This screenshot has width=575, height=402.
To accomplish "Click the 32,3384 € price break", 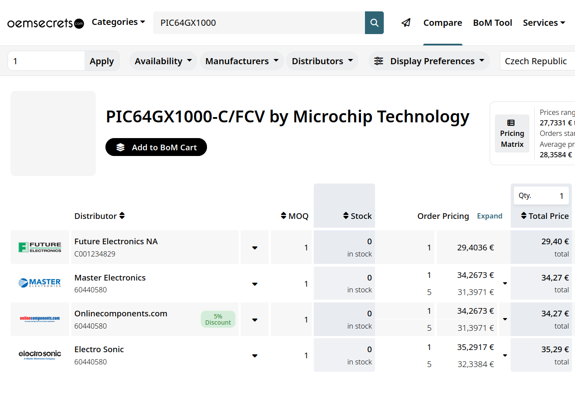I will [x=476, y=364].
